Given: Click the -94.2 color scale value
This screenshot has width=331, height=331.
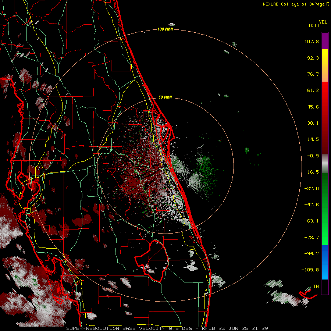Looking at the screenshot, I should tap(312, 253).
